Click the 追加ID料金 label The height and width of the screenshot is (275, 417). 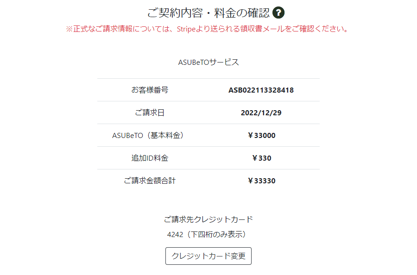150,158
